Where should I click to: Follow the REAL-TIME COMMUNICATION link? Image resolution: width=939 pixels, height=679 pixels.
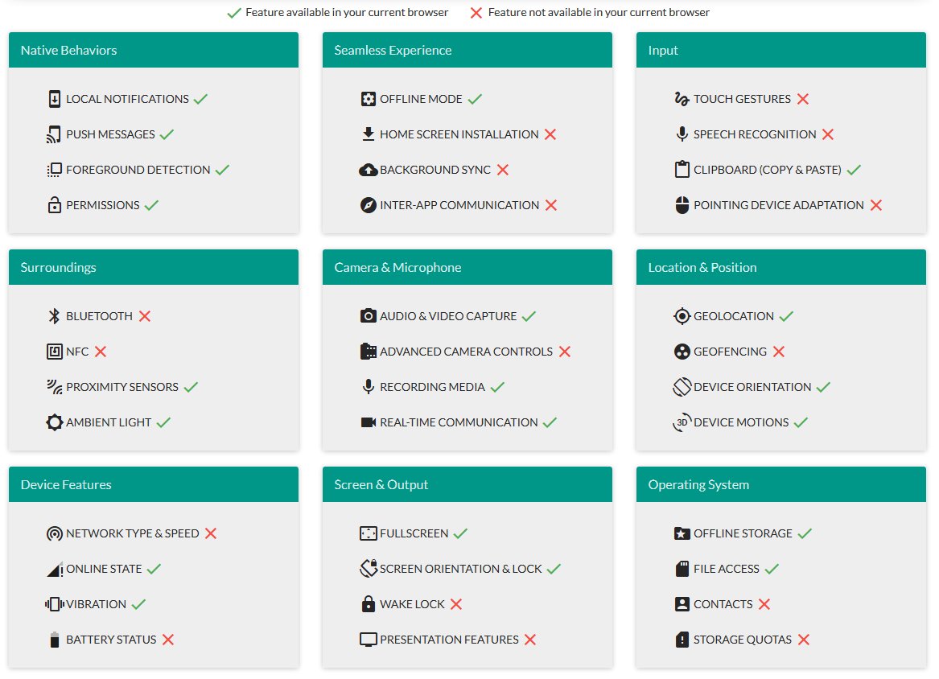point(459,422)
